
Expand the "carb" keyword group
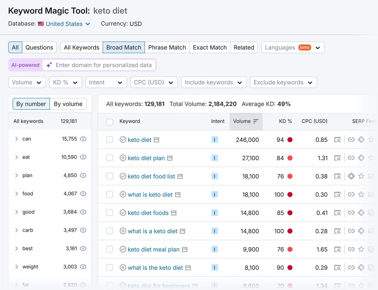(16, 230)
